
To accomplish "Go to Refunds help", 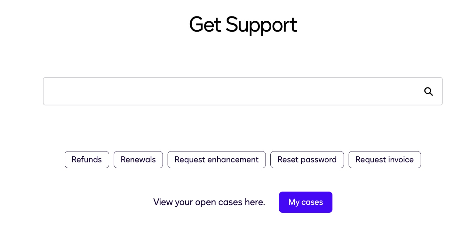I will tap(87, 160).
